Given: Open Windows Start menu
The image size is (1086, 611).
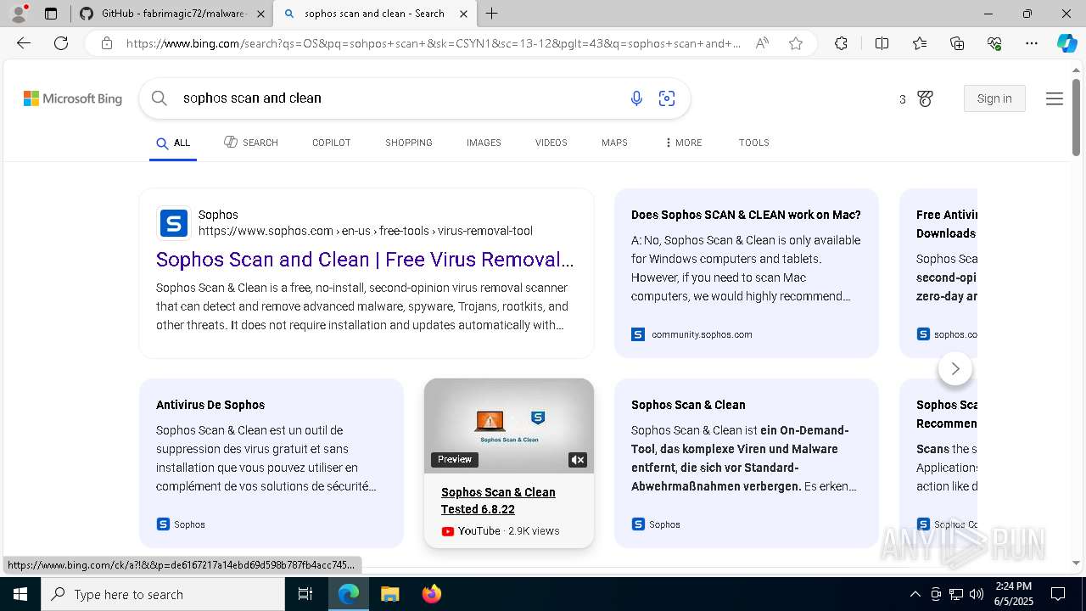Looking at the screenshot, I should (x=20, y=594).
